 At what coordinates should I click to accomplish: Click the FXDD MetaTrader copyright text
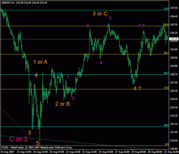pos(37,147)
